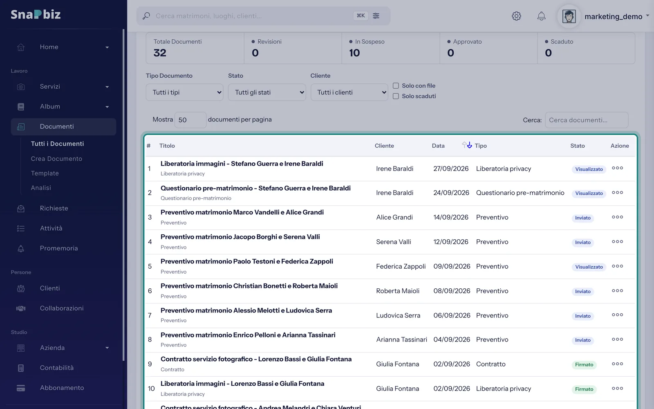Click the Firmato badge for Liberatoria Lorenzo Bassi
Viewport: 654px width, 409px height.
point(584,389)
